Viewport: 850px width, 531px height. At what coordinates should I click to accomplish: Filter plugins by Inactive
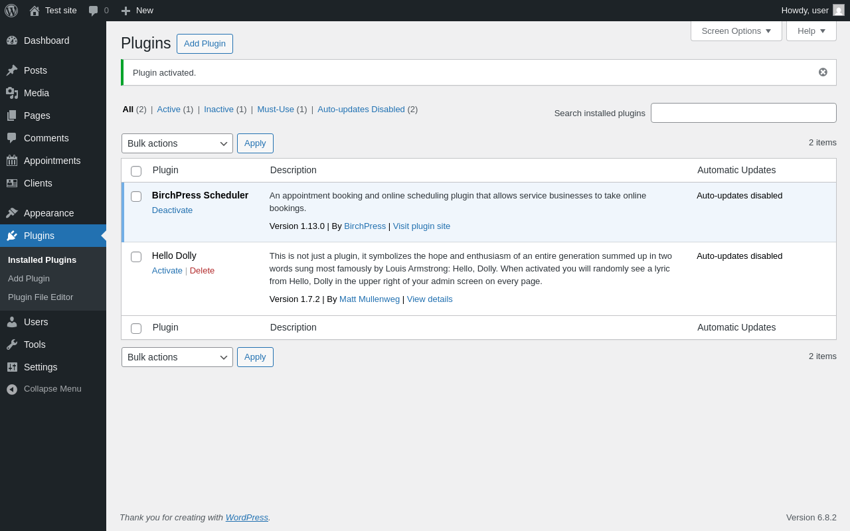tap(218, 110)
